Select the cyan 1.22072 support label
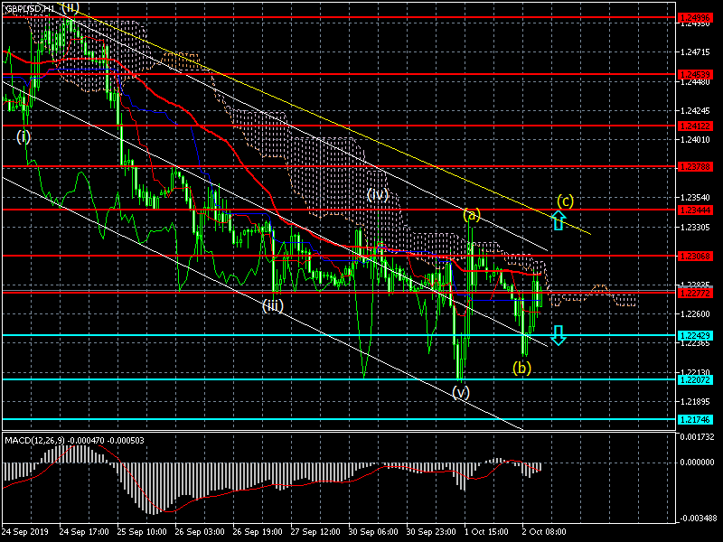 tap(695, 379)
